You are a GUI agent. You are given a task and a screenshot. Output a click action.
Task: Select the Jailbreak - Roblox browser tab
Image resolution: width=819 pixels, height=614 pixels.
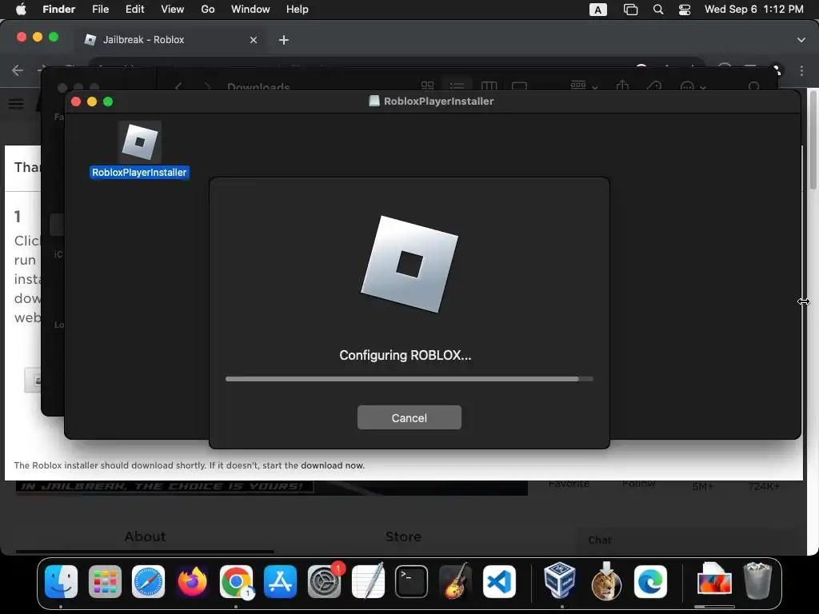pos(170,40)
